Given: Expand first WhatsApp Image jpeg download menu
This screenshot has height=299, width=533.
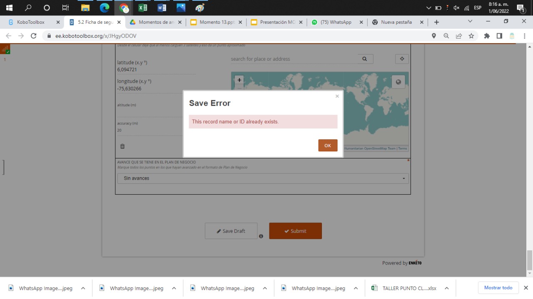Looking at the screenshot, I should (83, 288).
